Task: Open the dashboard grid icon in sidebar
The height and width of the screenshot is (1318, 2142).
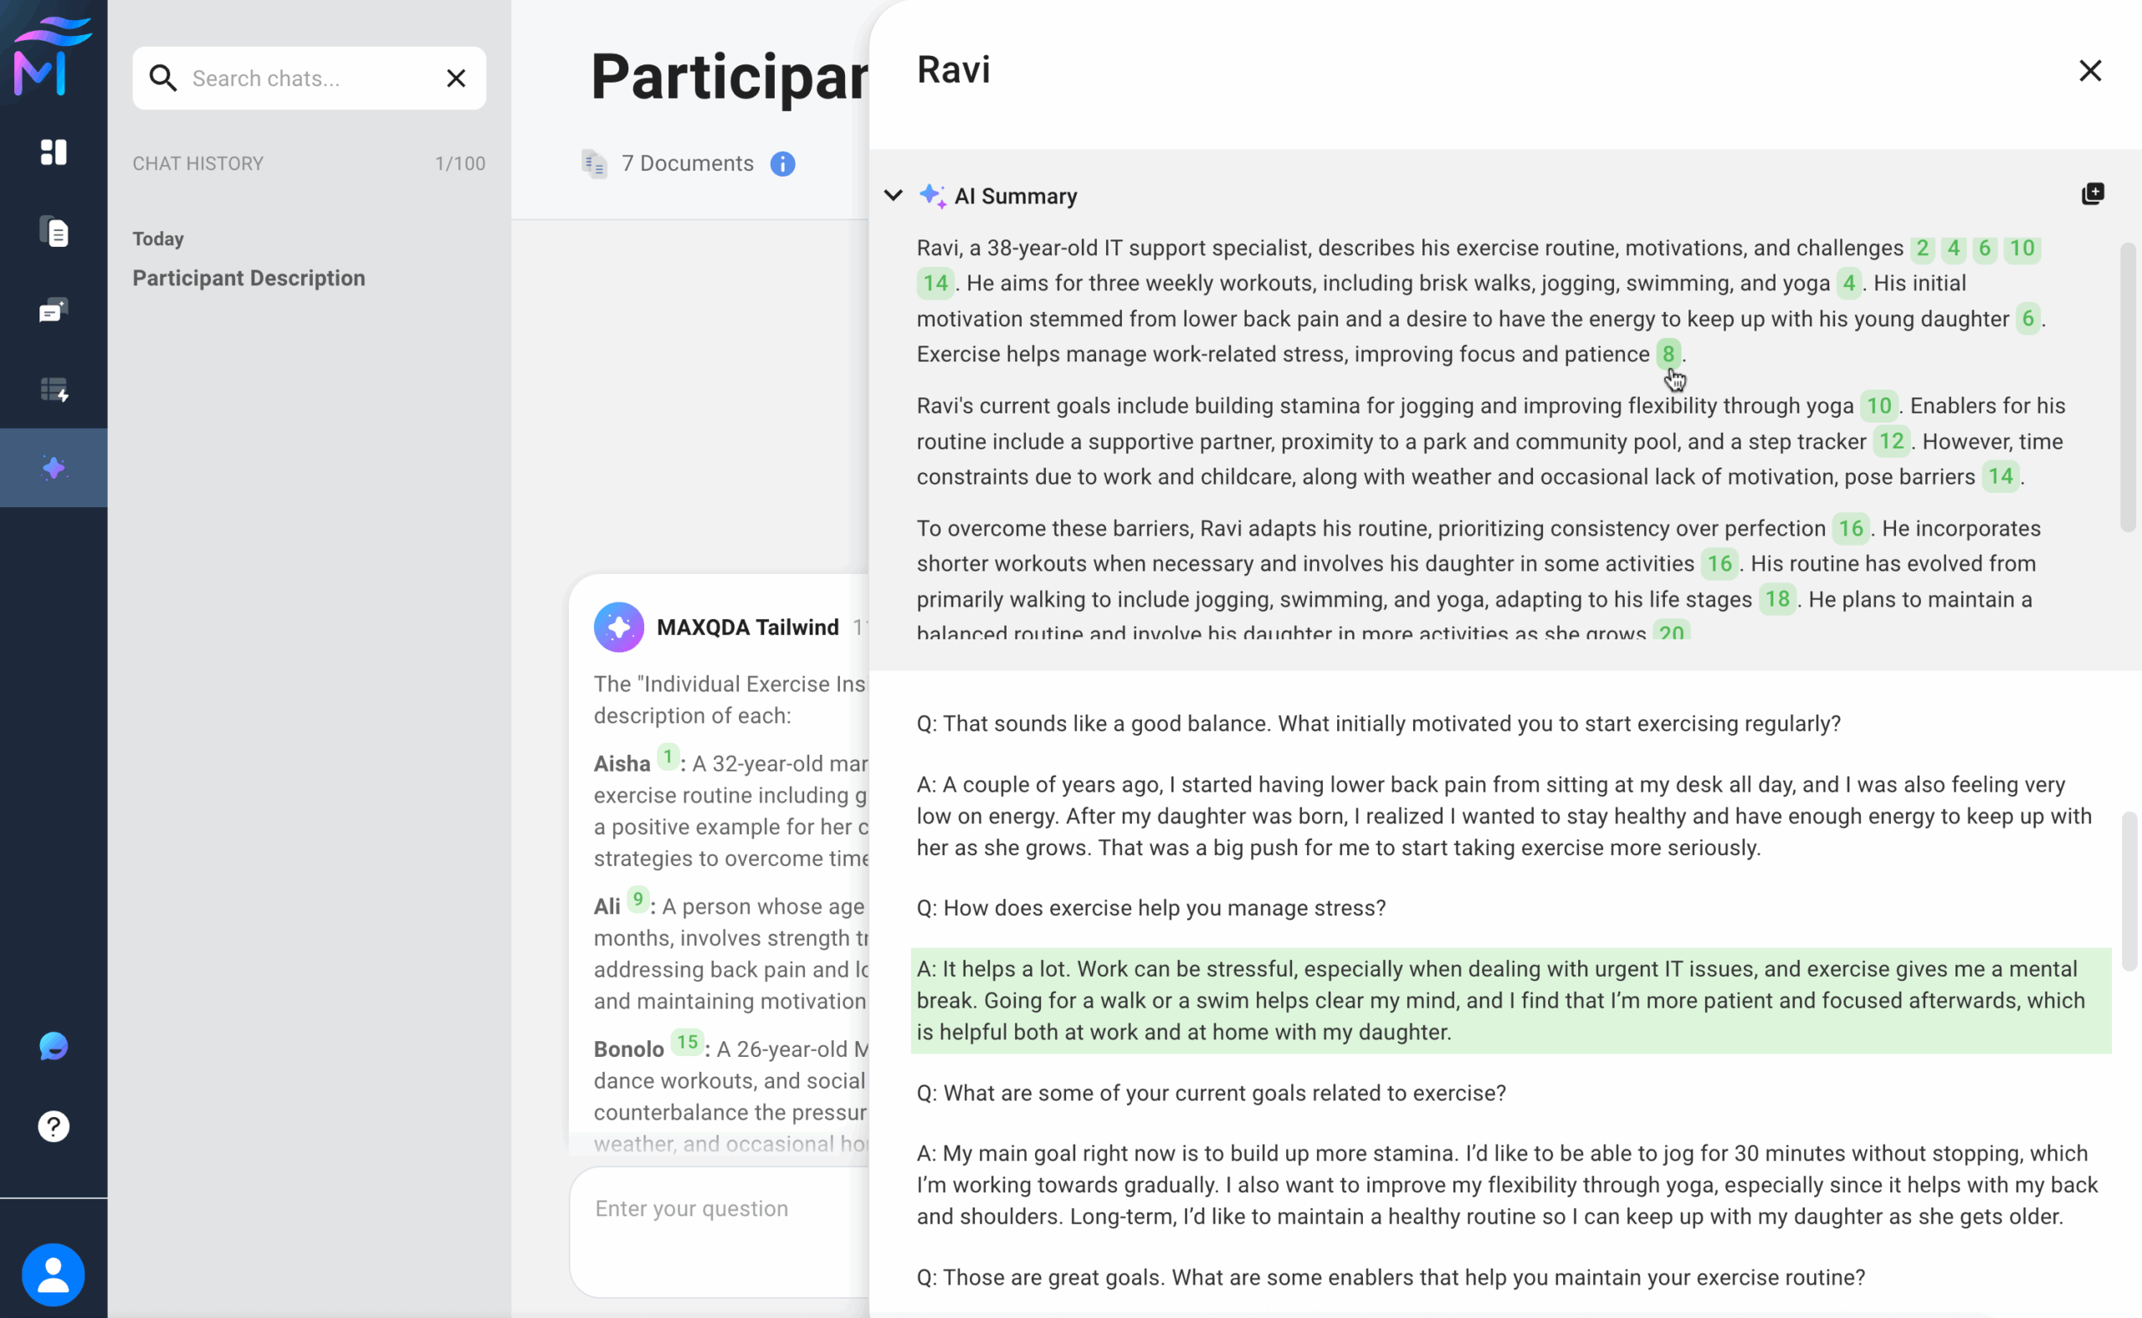Action: pyautogui.click(x=54, y=152)
